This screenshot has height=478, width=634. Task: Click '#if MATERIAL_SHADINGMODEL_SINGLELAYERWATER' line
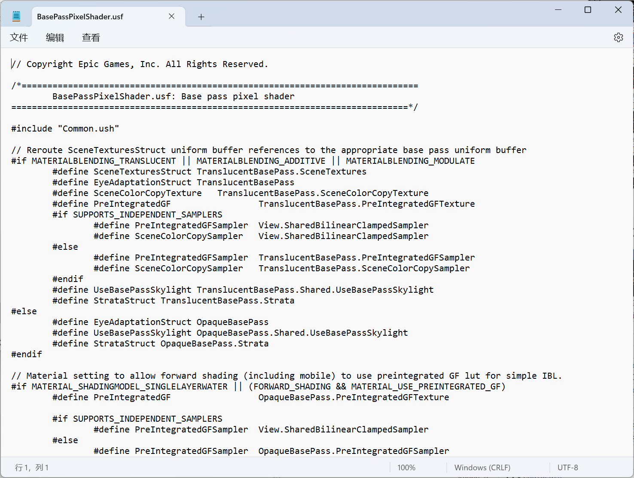(x=259, y=386)
